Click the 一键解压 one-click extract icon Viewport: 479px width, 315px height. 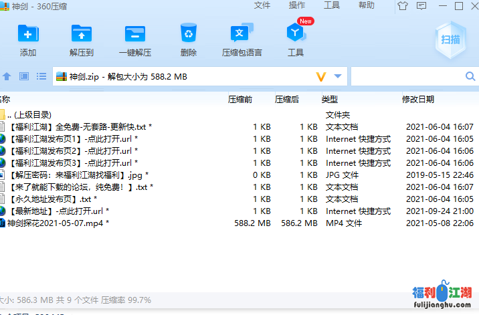134,33
